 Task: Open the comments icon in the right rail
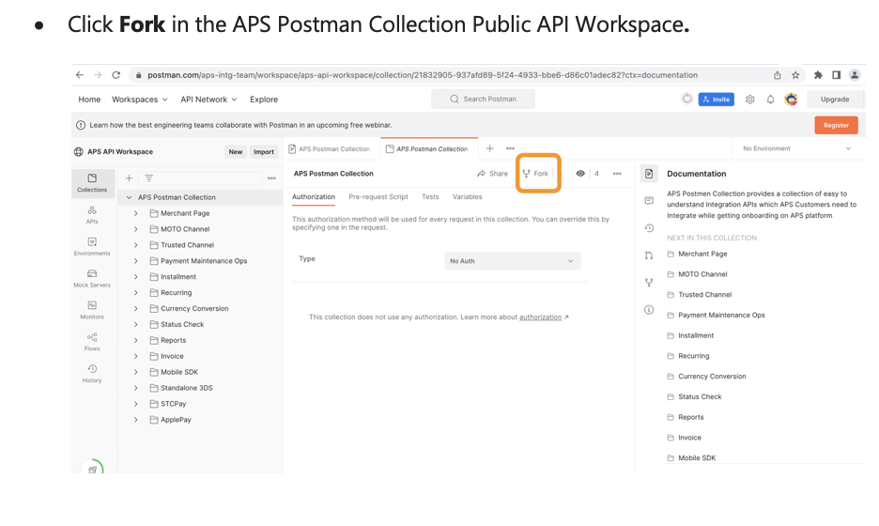[x=649, y=201]
